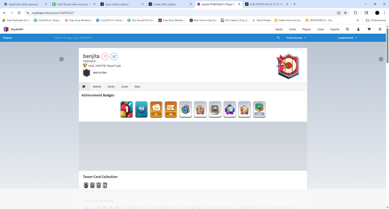Switch to the Create offer igitems tab
The height and width of the screenshot is (209, 389).
click(170, 4)
